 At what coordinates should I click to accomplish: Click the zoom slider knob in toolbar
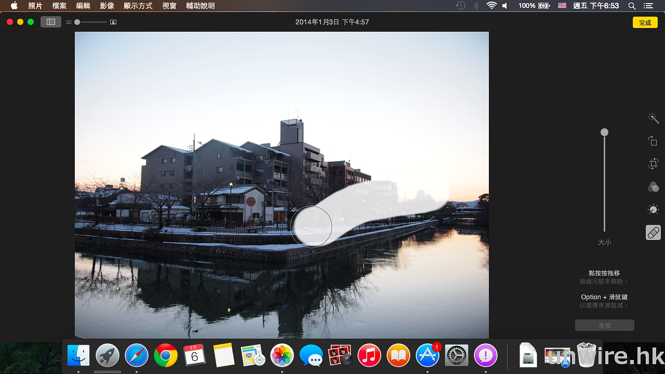[77, 22]
